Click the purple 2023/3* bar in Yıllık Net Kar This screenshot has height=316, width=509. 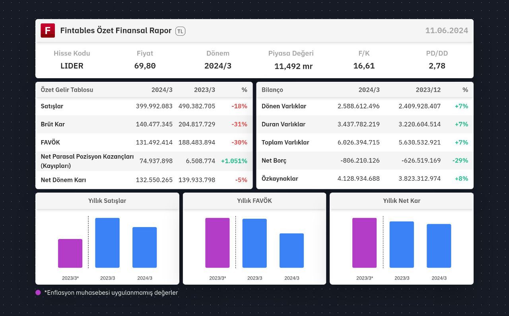click(365, 243)
